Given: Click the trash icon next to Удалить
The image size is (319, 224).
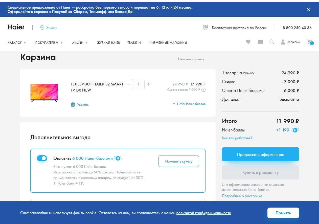Looking at the screenshot, I should [x=73, y=104].
